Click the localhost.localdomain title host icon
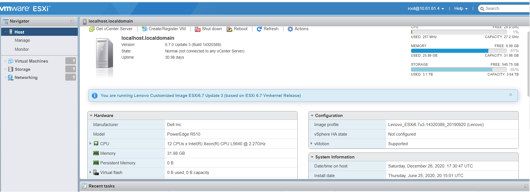Screen dimensions: 530x192 coord(84,21)
